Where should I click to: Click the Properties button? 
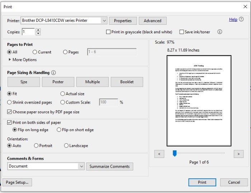coord(123,21)
